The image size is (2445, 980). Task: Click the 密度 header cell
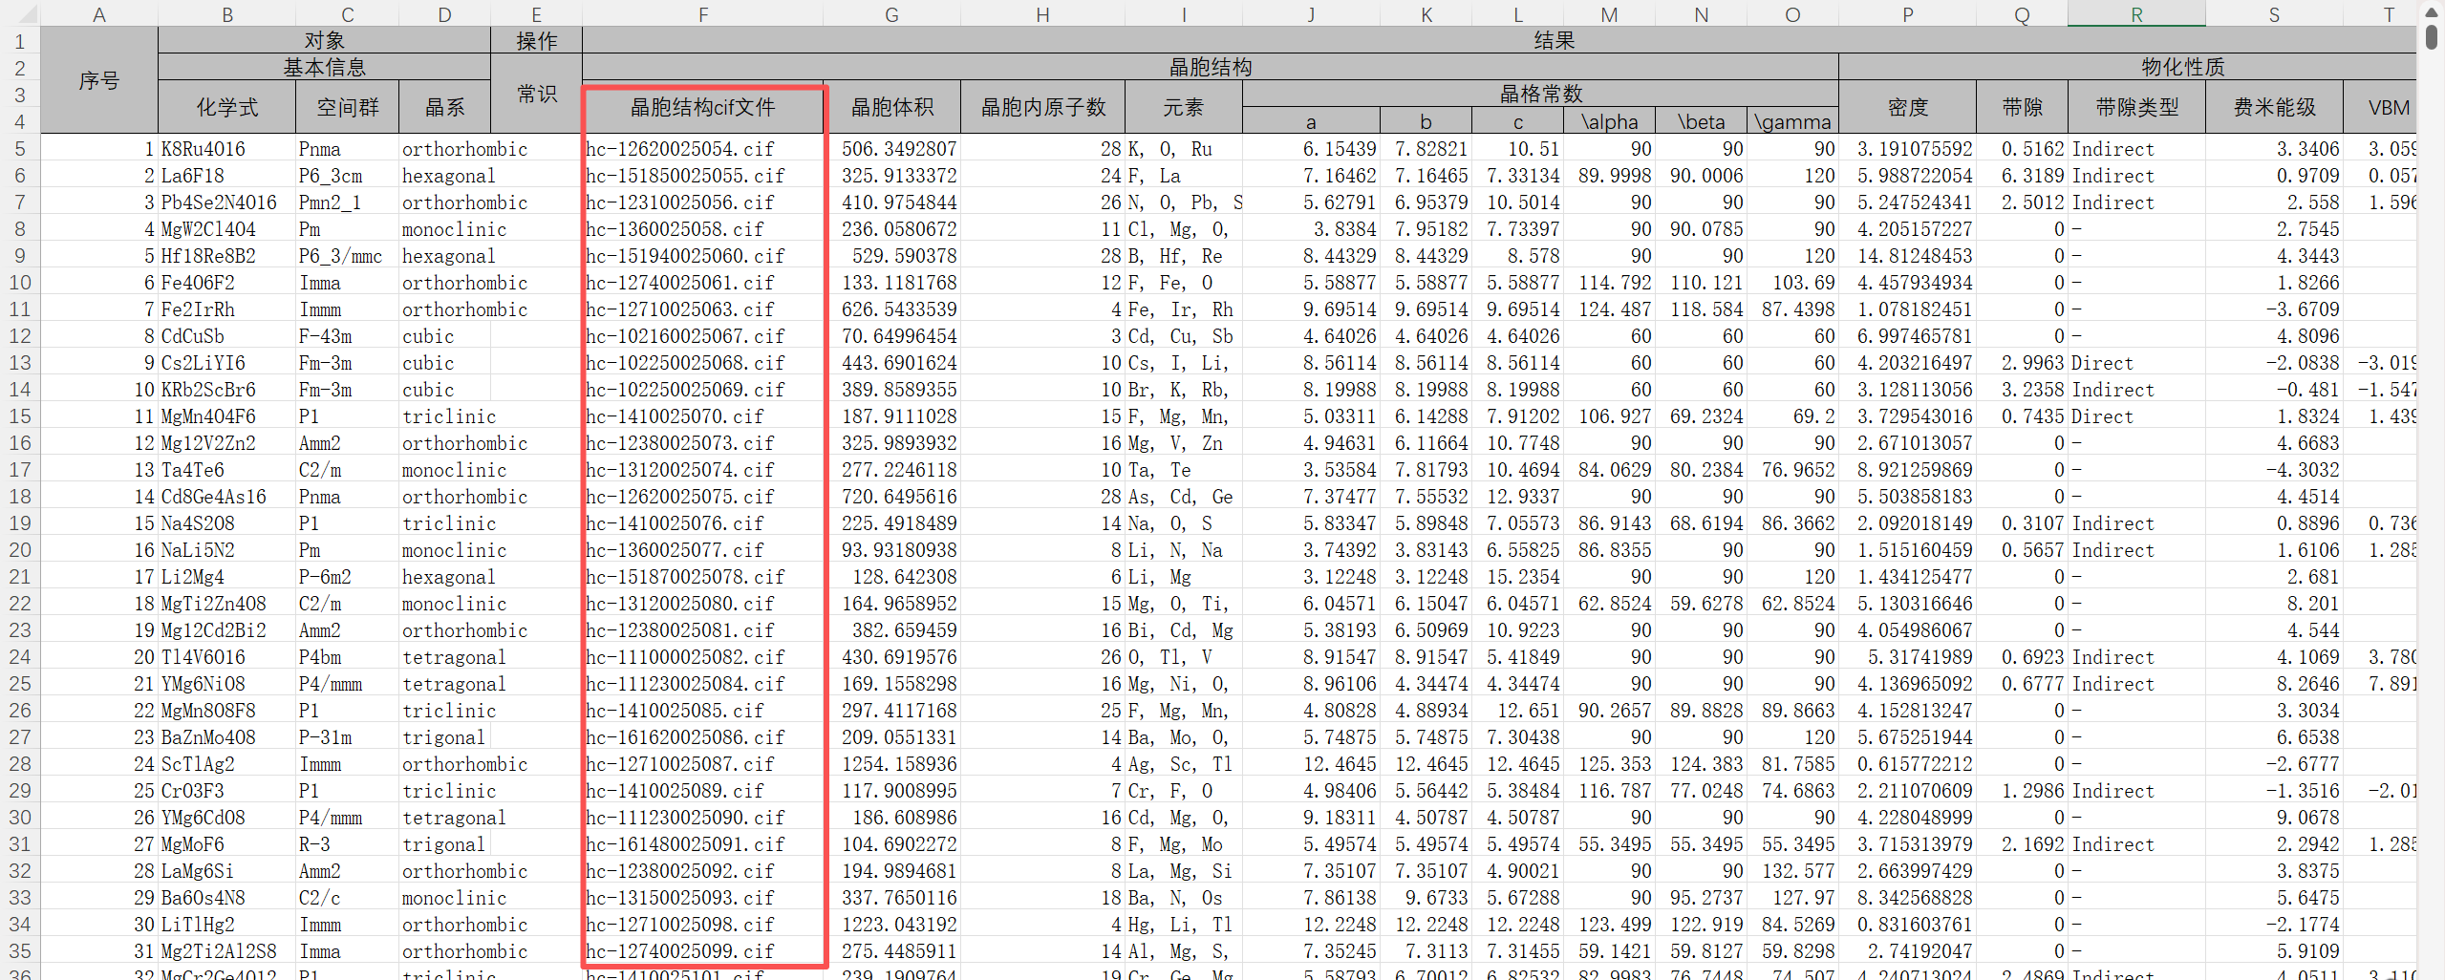(x=1907, y=107)
